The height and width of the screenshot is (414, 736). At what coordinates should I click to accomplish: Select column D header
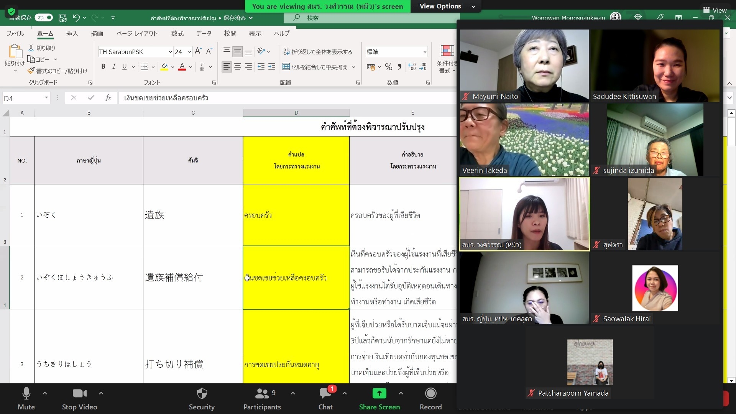point(296,113)
